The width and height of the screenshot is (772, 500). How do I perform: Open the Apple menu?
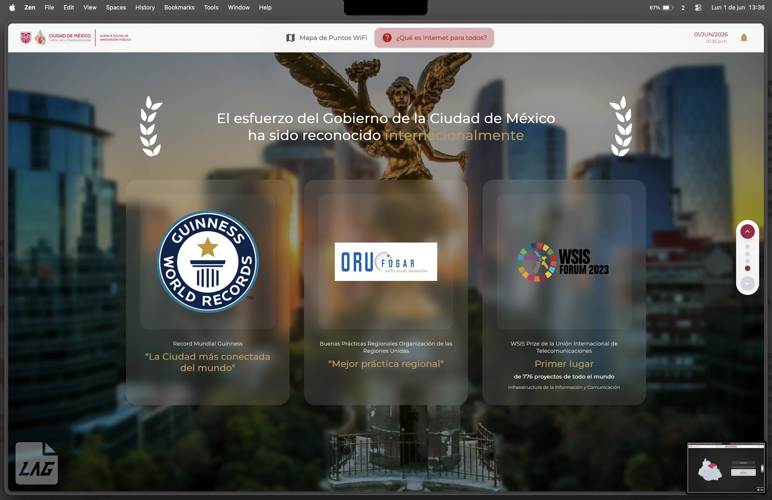(12, 7)
